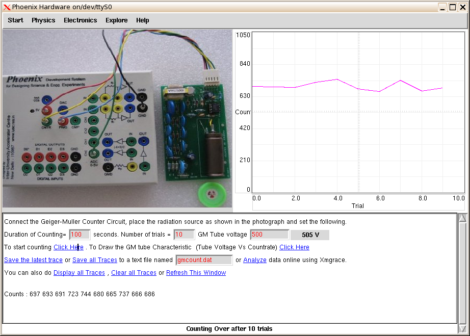
Task: Start counting via the first Click Here link
Action: pyautogui.click(x=68, y=247)
